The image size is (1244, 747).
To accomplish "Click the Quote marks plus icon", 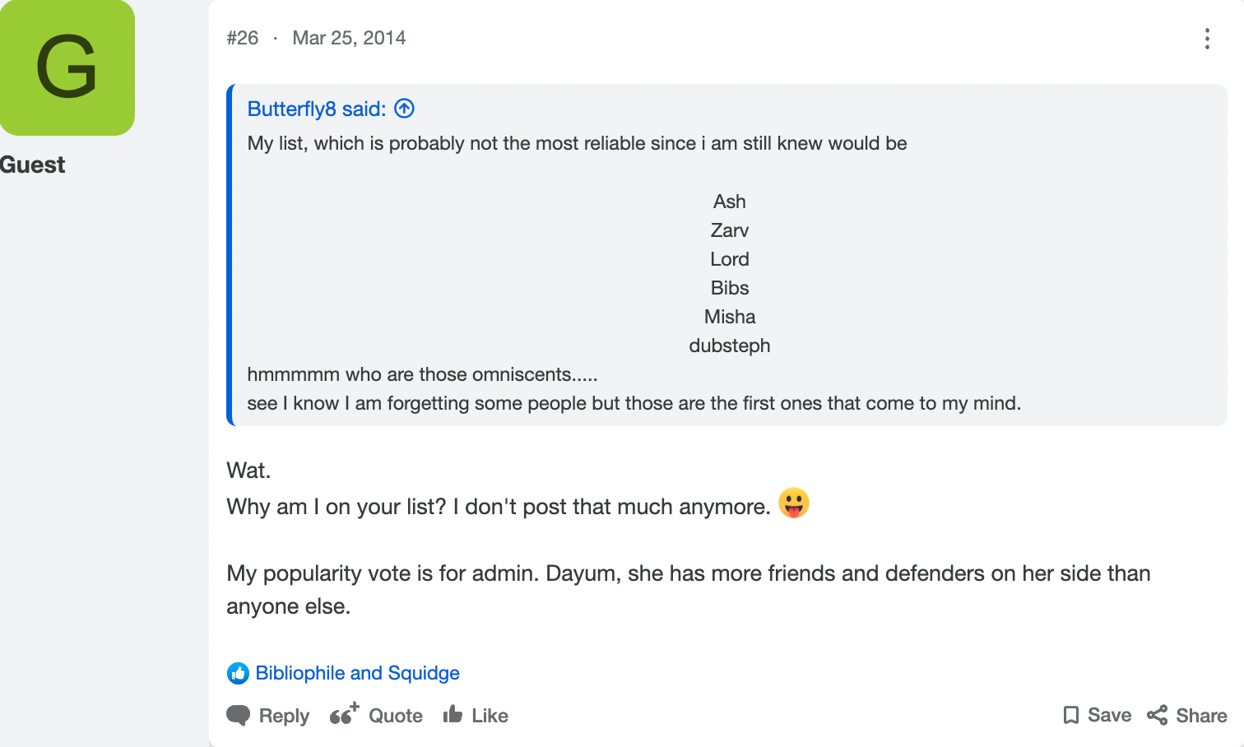I will point(344,713).
